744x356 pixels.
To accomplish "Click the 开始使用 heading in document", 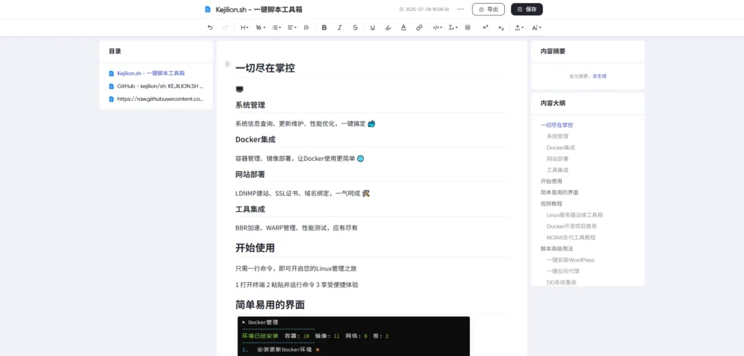I will point(255,247).
